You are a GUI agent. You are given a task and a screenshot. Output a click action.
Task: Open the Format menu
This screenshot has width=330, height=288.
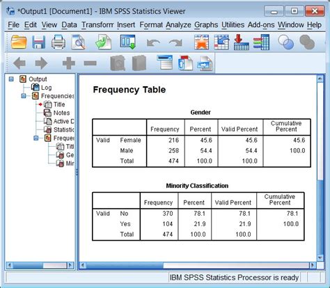coord(151,24)
